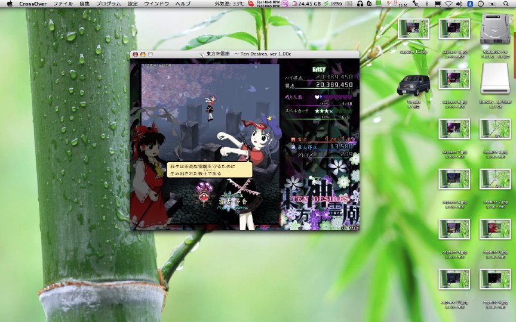Open the 編集 menu
This screenshot has width=516, height=322.
[85, 4]
